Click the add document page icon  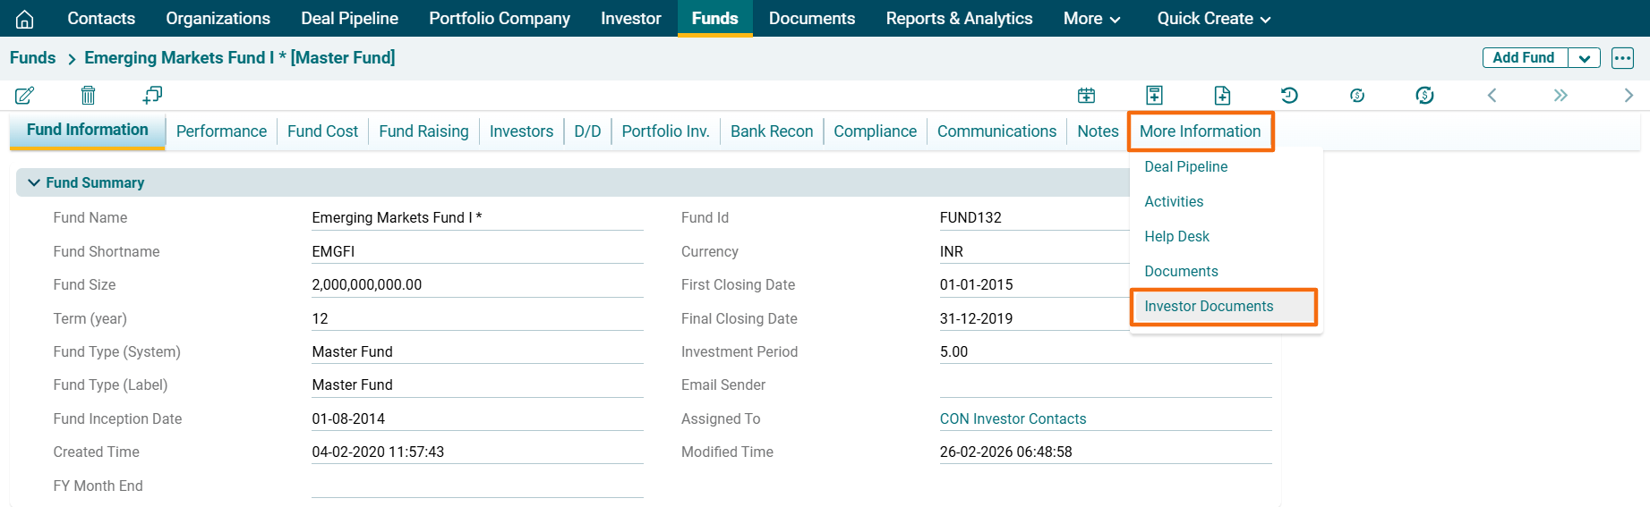click(1222, 96)
